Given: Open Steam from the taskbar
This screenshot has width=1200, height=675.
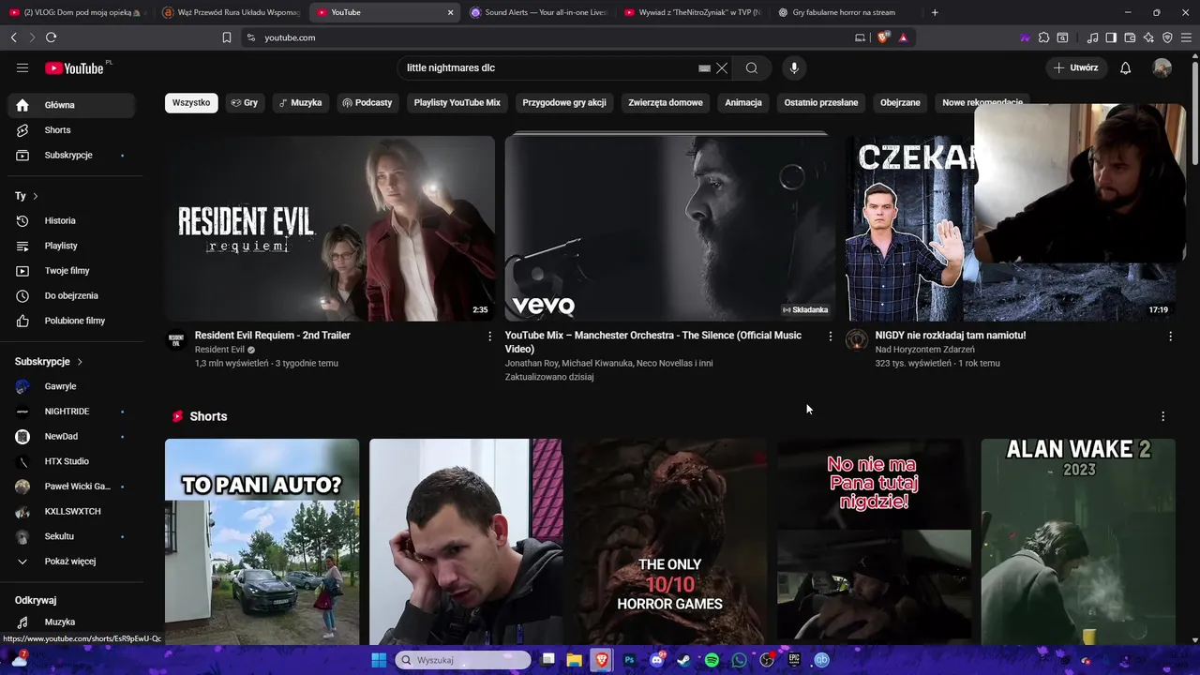Looking at the screenshot, I should [683, 660].
